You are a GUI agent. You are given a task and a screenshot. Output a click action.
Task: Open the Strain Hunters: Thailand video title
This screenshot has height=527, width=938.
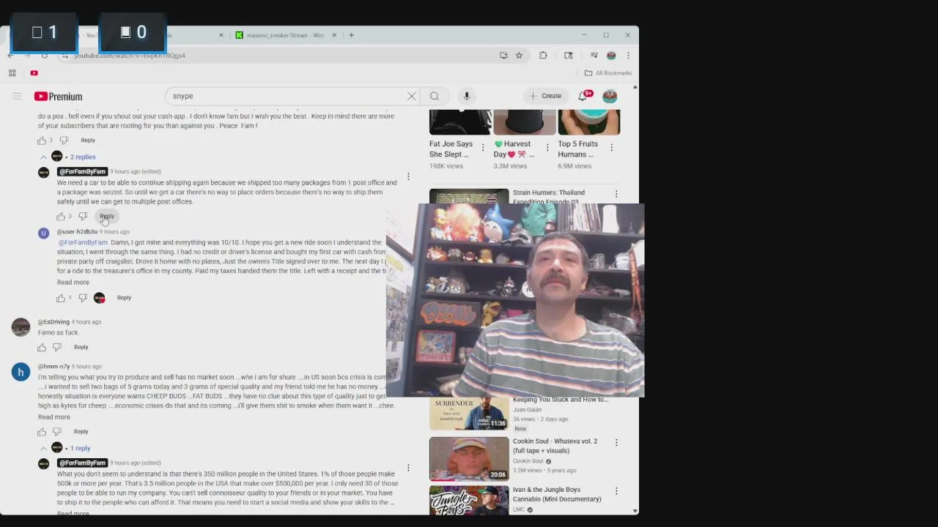click(x=549, y=197)
